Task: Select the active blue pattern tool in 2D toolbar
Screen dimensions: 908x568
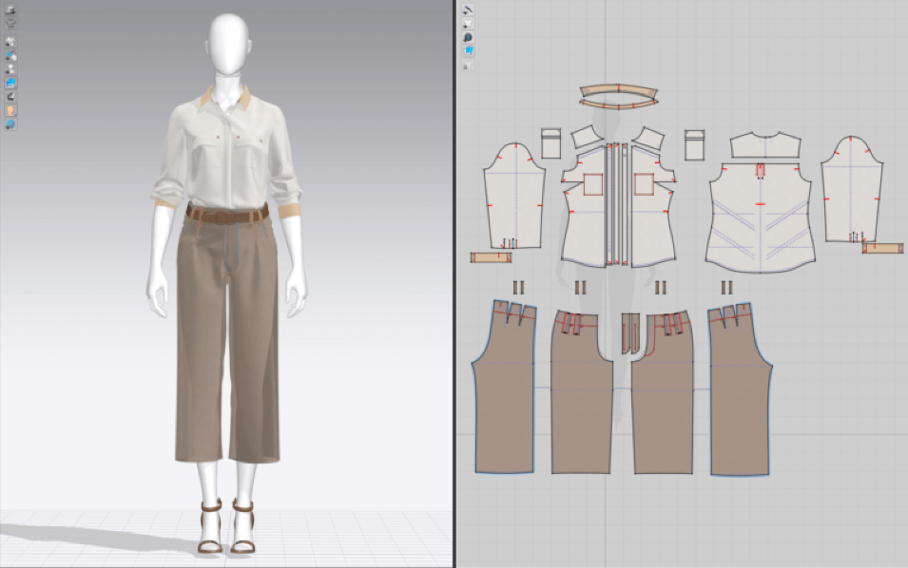Action: (470, 47)
